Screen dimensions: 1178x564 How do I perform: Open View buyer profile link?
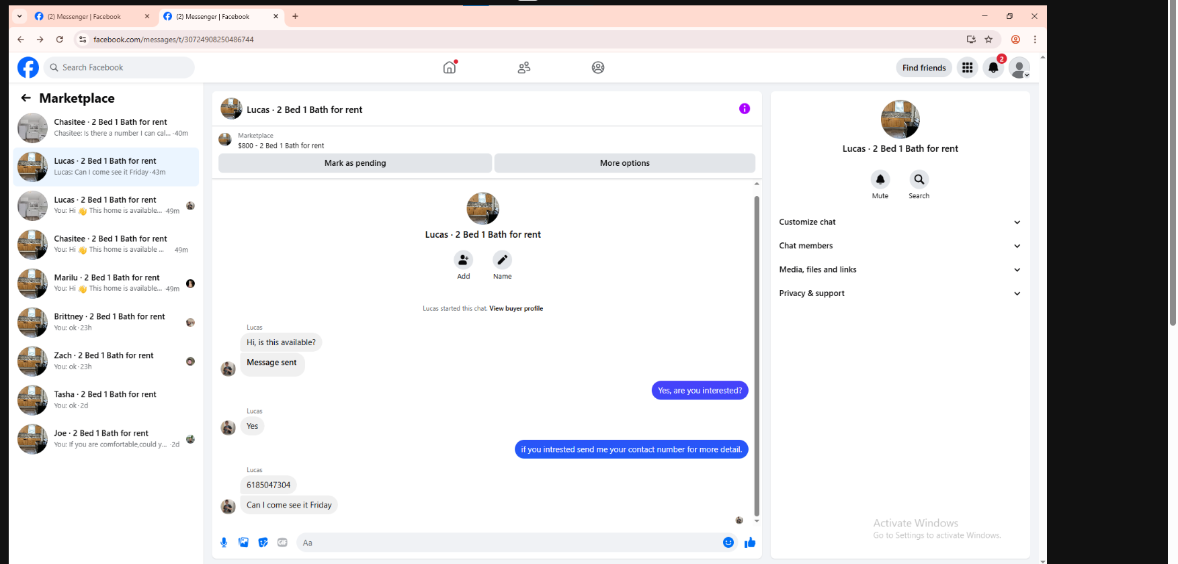coord(516,309)
